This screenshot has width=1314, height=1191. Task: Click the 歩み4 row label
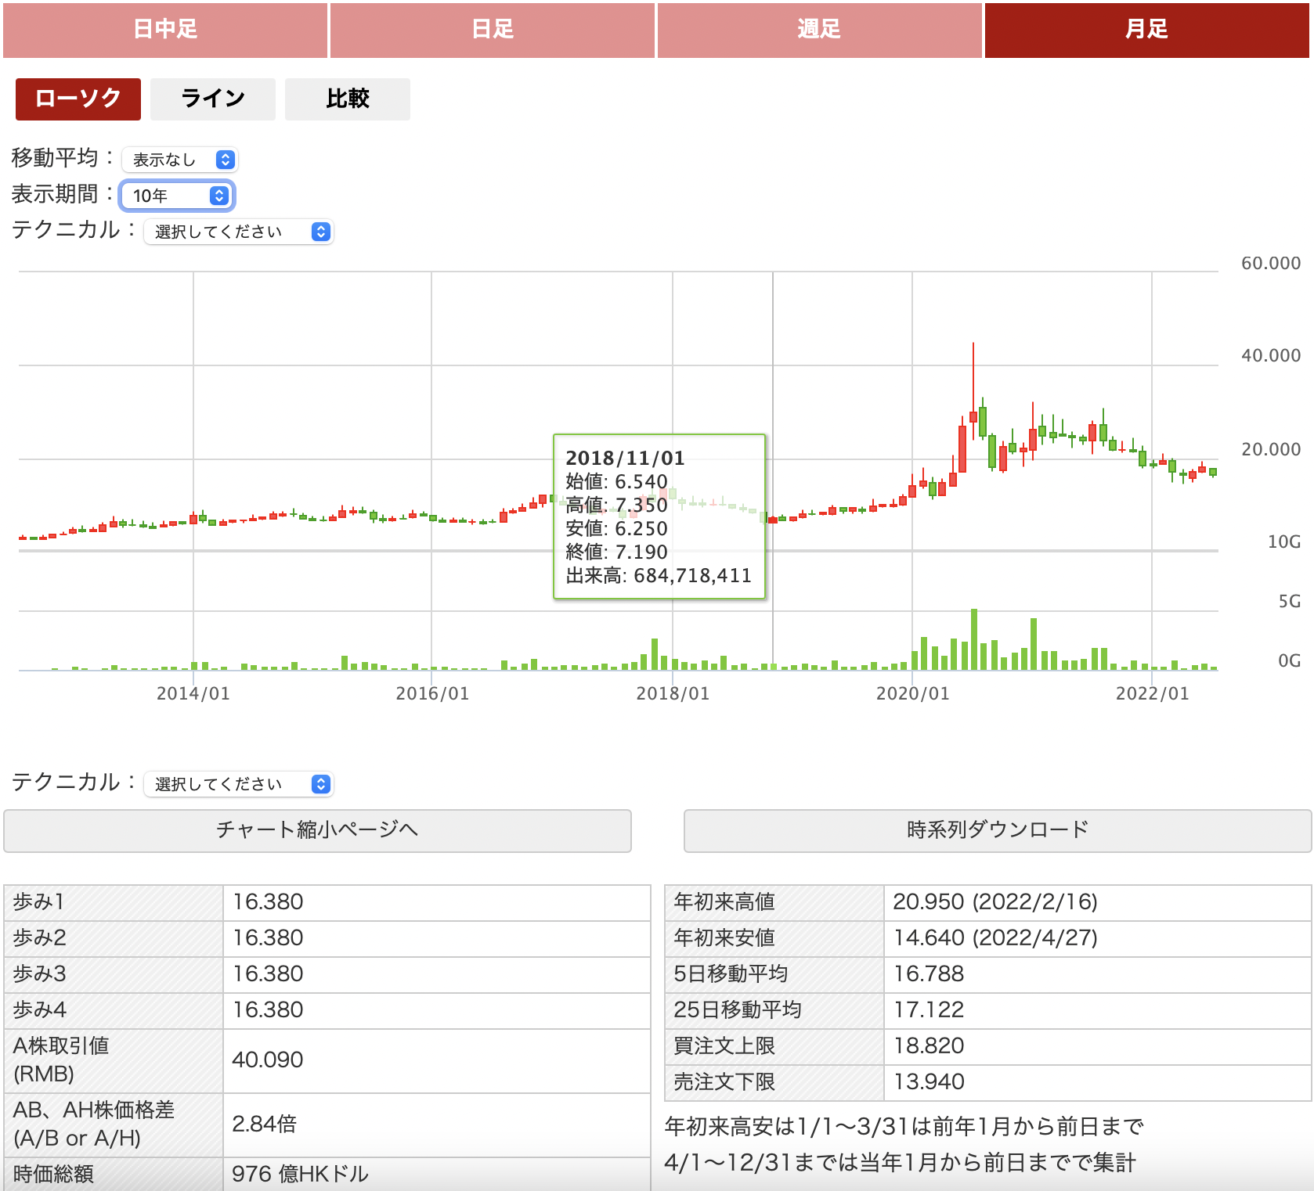point(114,1011)
